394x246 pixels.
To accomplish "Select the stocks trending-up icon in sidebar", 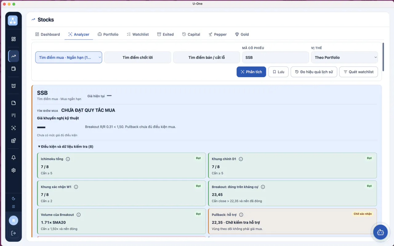I will (x=14, y=56).
